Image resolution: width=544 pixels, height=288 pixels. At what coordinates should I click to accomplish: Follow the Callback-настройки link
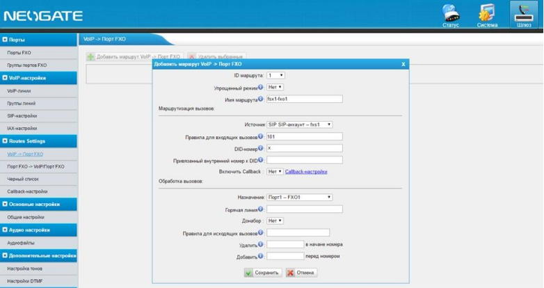click(x=306, y=171)
